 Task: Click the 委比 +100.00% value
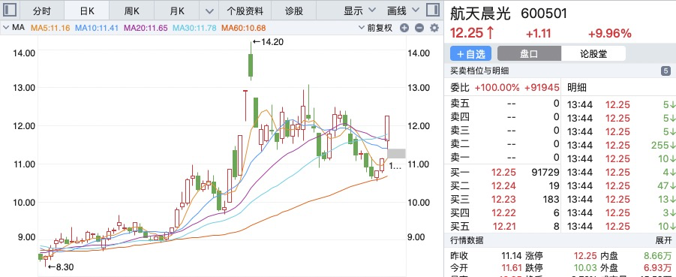(x=497, y=88)
